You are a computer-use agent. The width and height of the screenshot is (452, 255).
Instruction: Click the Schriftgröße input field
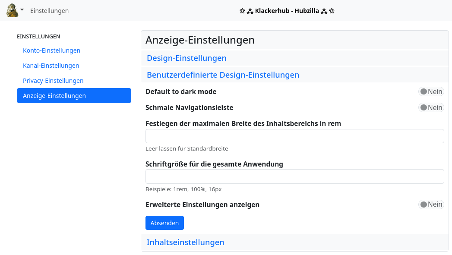295,176
